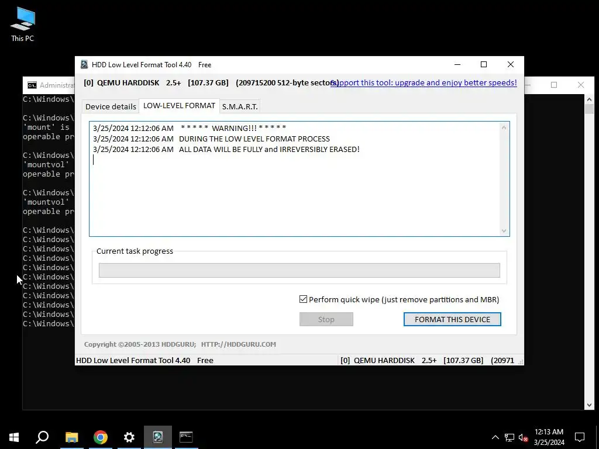Screen dimensions: 599x449
Task: Click the log area scroll-down arrow
Action: pyautogui.click(x=504, y=230)
